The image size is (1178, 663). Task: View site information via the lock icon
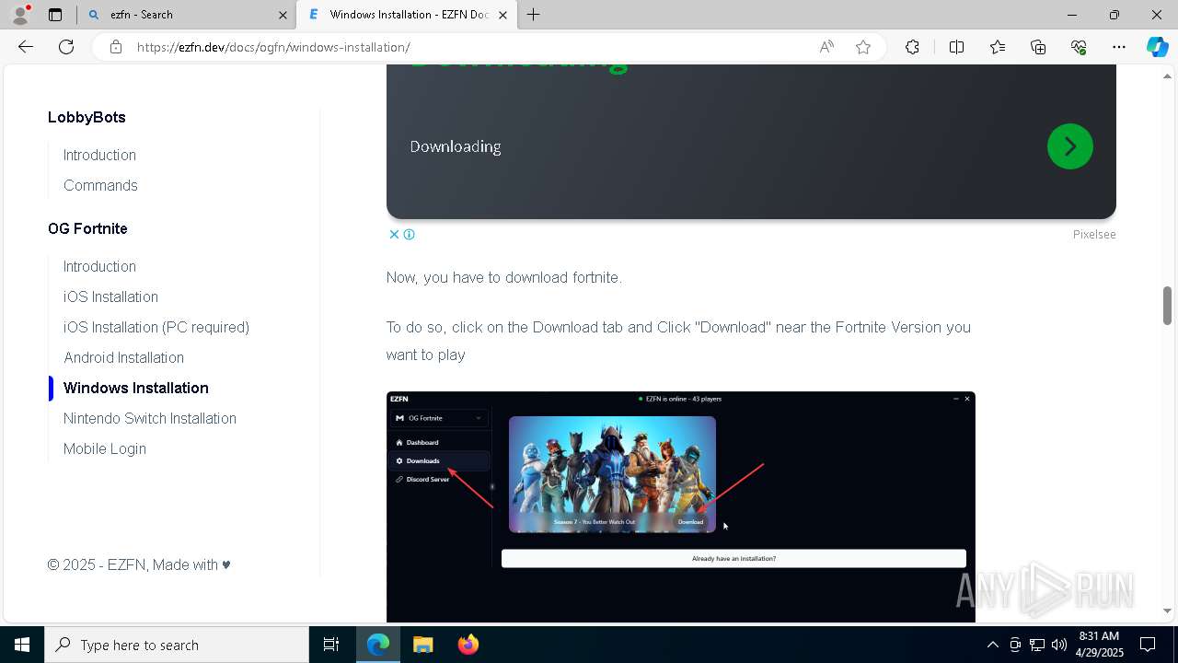tap(116, 47)
